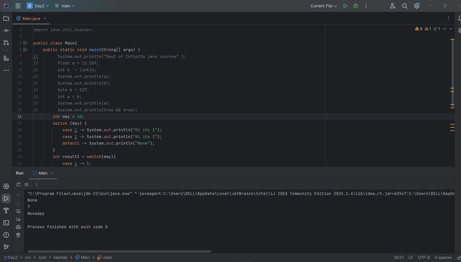
Task: Open the AI Assistant spiral icon
Action: [460, 30]
